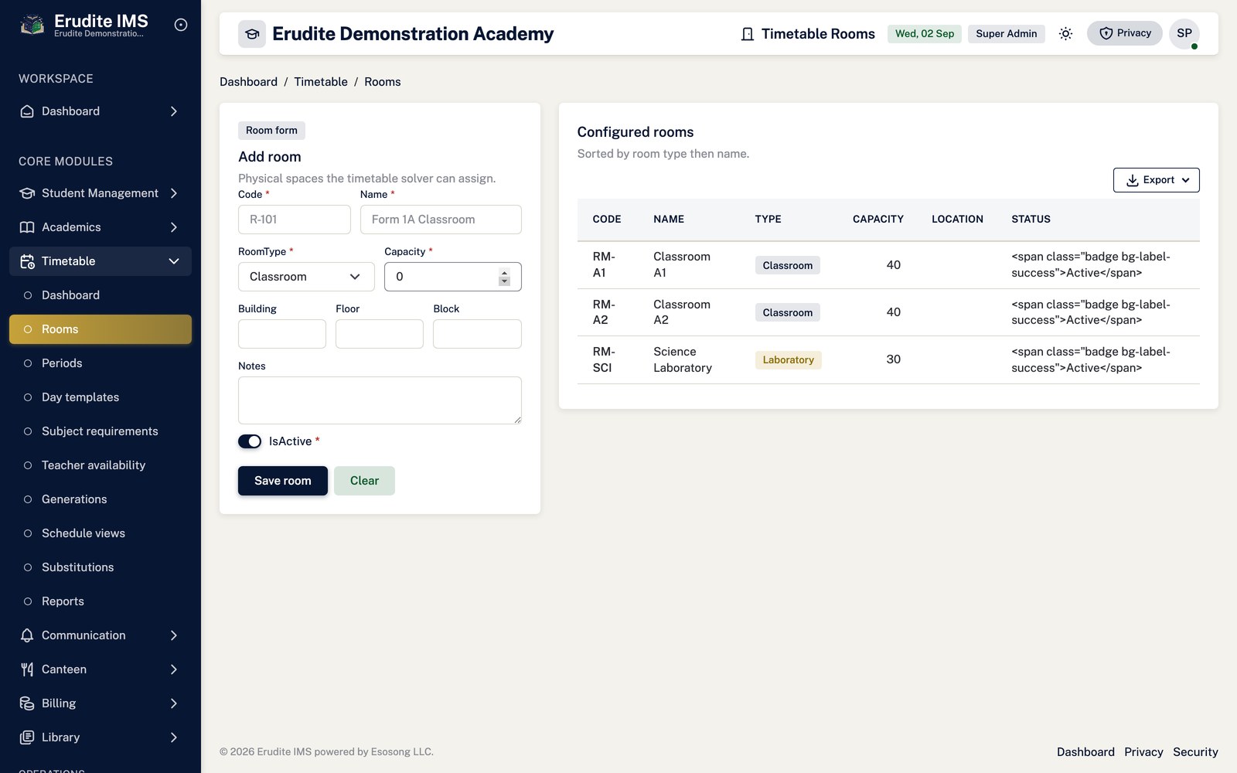Viewport: 1237px width, 773px height.
Task: Click the Notes text area
Action: (x=380, y=400)
